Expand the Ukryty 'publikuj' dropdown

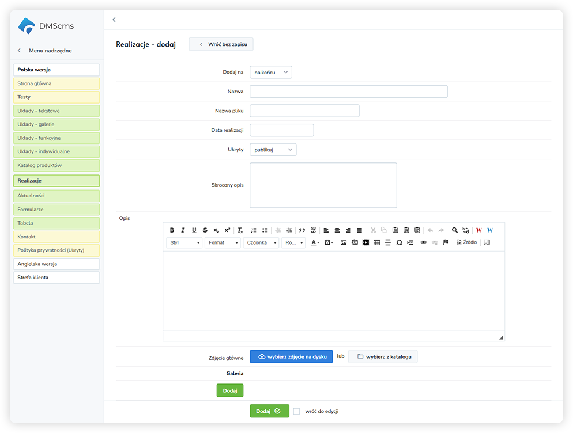coord(273,150)
